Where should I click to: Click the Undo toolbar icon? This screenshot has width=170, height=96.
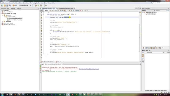(x=14, y=5)
